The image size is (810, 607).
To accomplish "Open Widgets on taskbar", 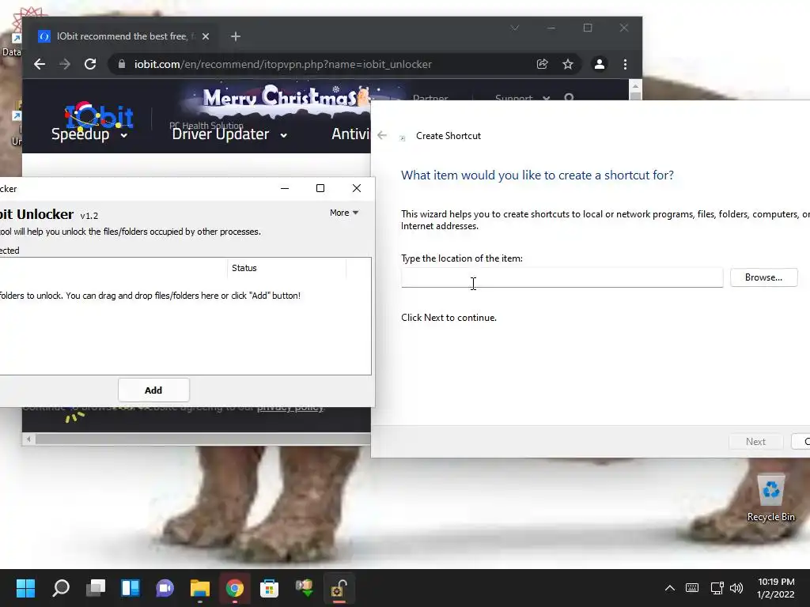I will pyautogui.click(x=131, y=588).
